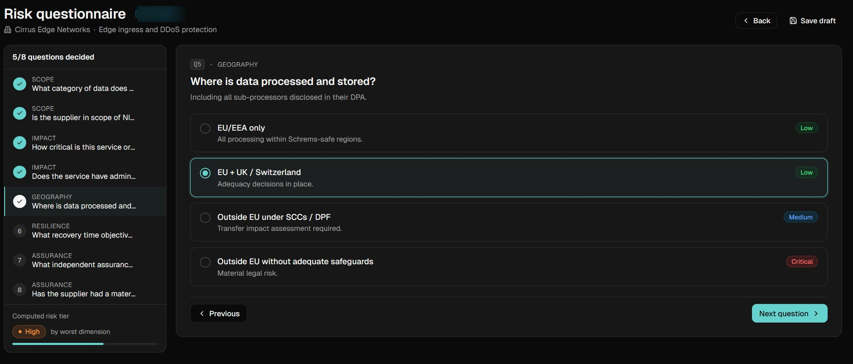This screenshot has width=853, height=364.
Task: Open the 'Does the service have admin' question
Action: click(x=85, y=172)
